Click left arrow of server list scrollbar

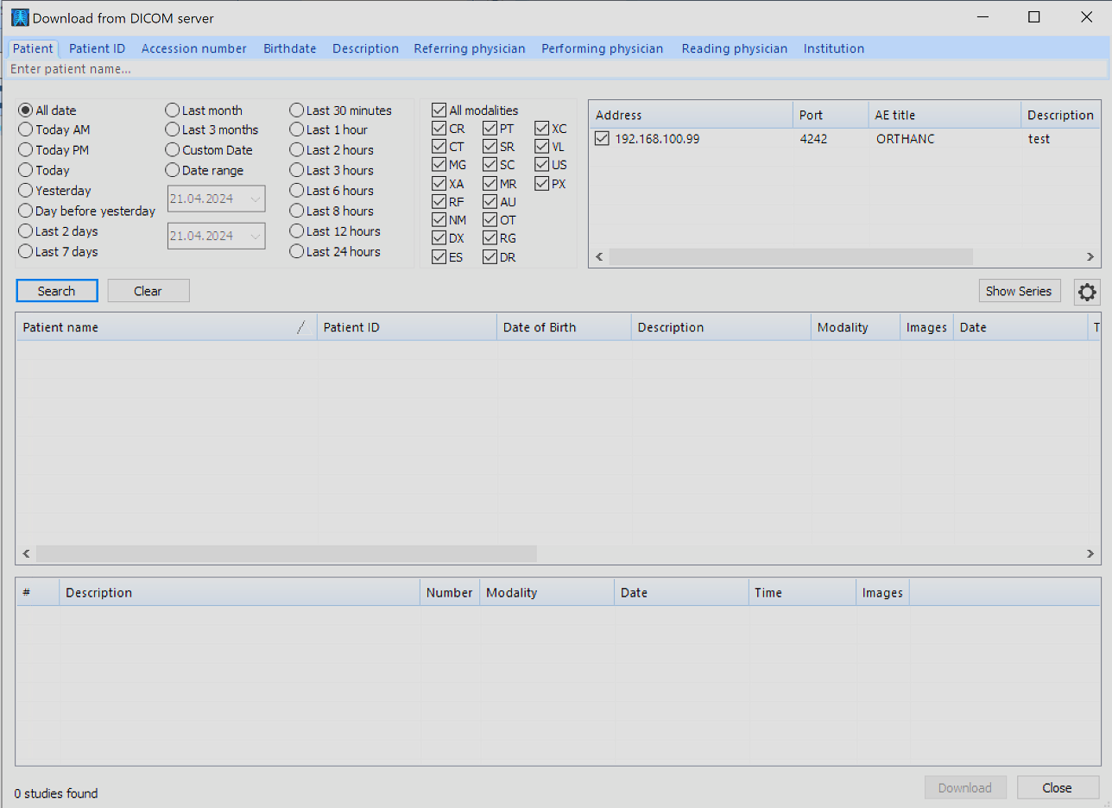coord(599,256)
